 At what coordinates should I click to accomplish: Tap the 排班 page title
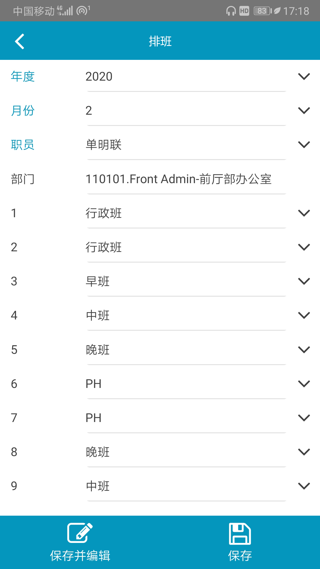tap(160, 41)
